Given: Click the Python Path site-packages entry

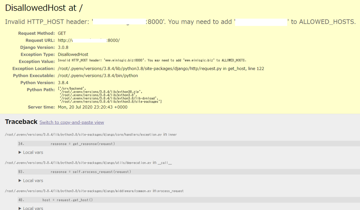Looking at the screenshot, I should pyautogui.click(x=111, y=102).
